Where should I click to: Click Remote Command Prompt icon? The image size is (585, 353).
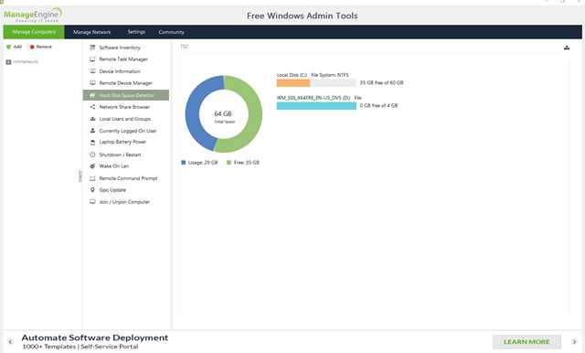(x=92, y=178)
